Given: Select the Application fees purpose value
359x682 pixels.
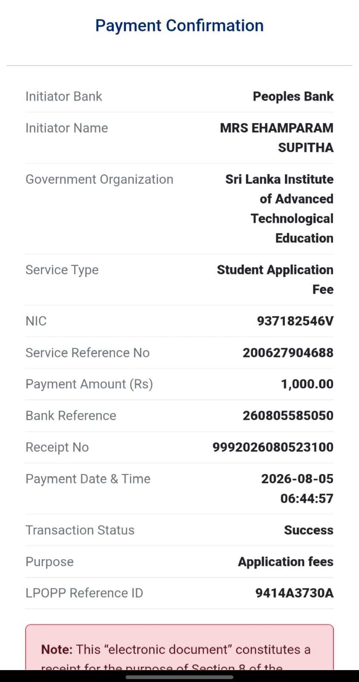Looking at the screenshot, I should pyautogui.click(x=286, y=562).
